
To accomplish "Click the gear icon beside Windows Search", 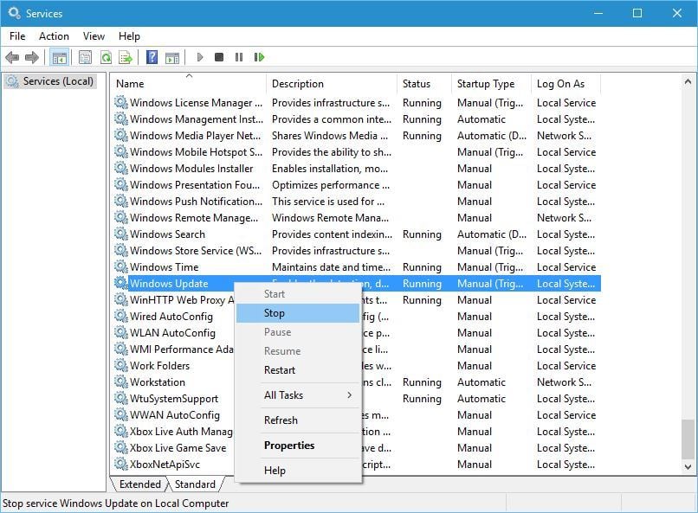I will (121, 234).
